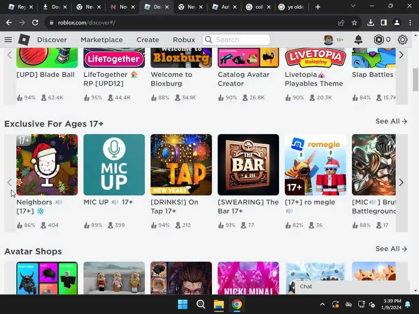This screenshot has width=419, height=314.
Task: Share this page via the share icon
Action: point(341,23)
